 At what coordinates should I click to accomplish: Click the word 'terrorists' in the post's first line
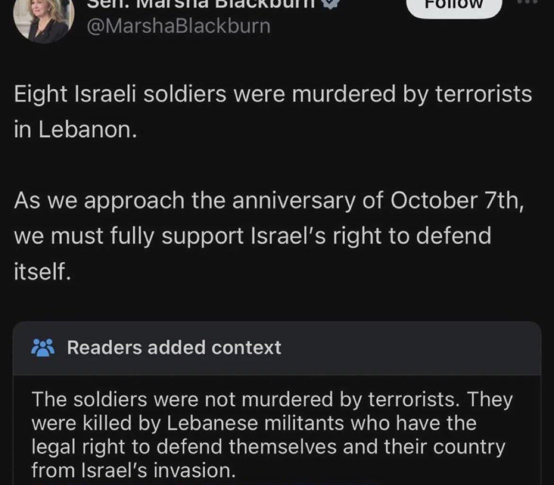tap(483, 94)
